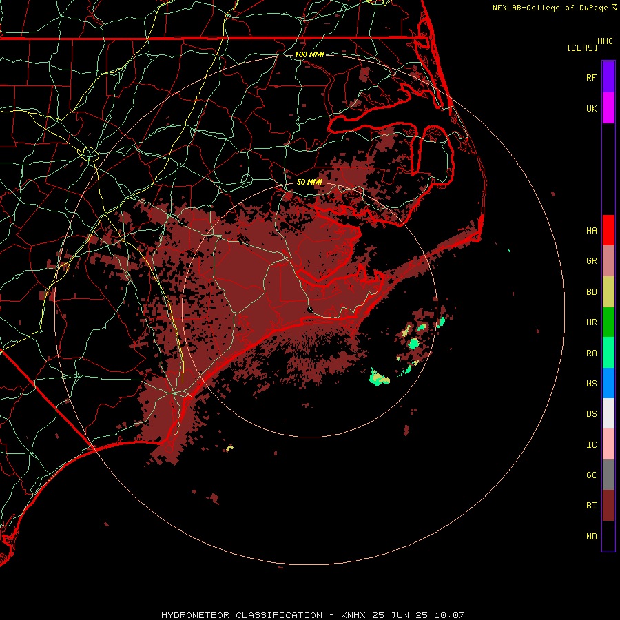
Task: Click the 'HR' legend label
Action: coord(591,322)
